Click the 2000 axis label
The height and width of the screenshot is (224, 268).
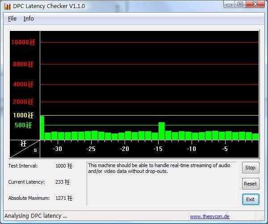click(x=23, y=102)
